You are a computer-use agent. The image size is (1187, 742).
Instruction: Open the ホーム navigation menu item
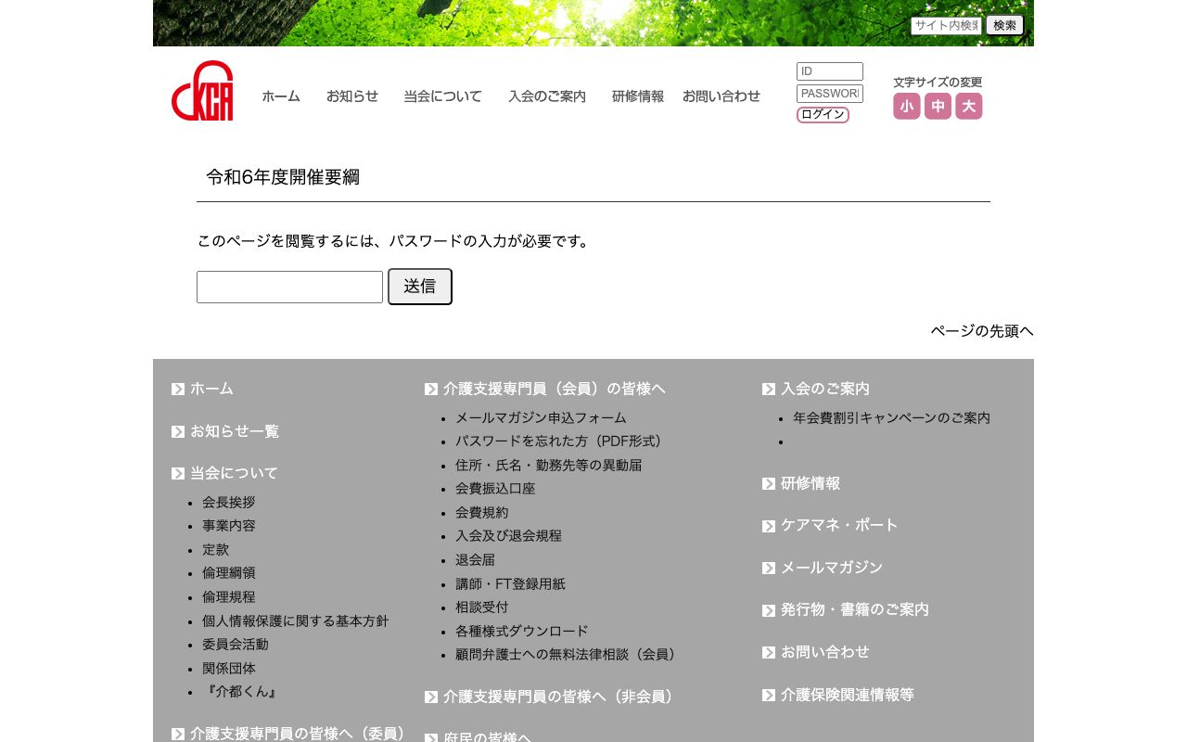coord(281,96)
